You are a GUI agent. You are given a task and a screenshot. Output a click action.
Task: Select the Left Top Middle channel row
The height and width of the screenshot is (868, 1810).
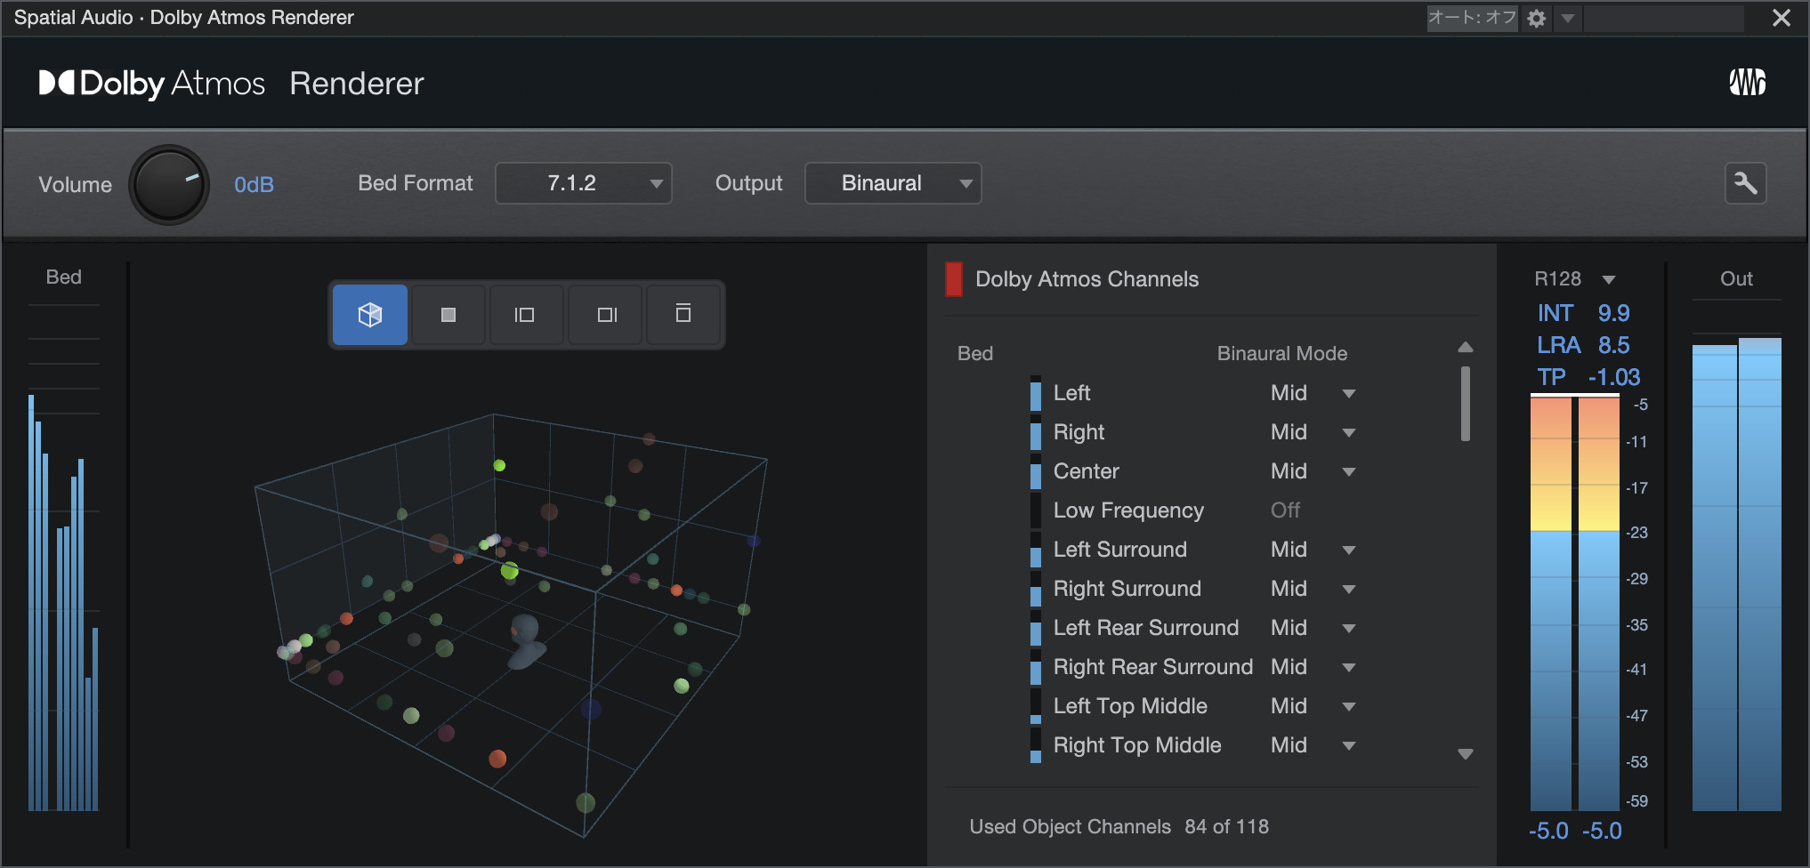(1193, 706)
